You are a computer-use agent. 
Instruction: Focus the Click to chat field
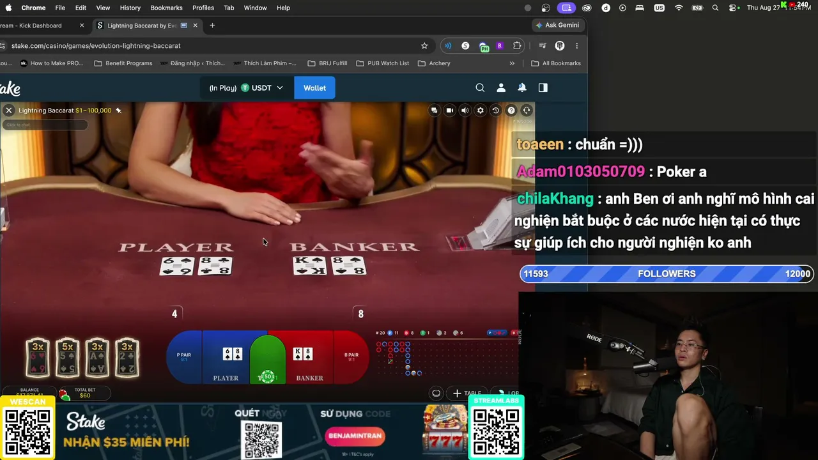[x=45, y=125]
